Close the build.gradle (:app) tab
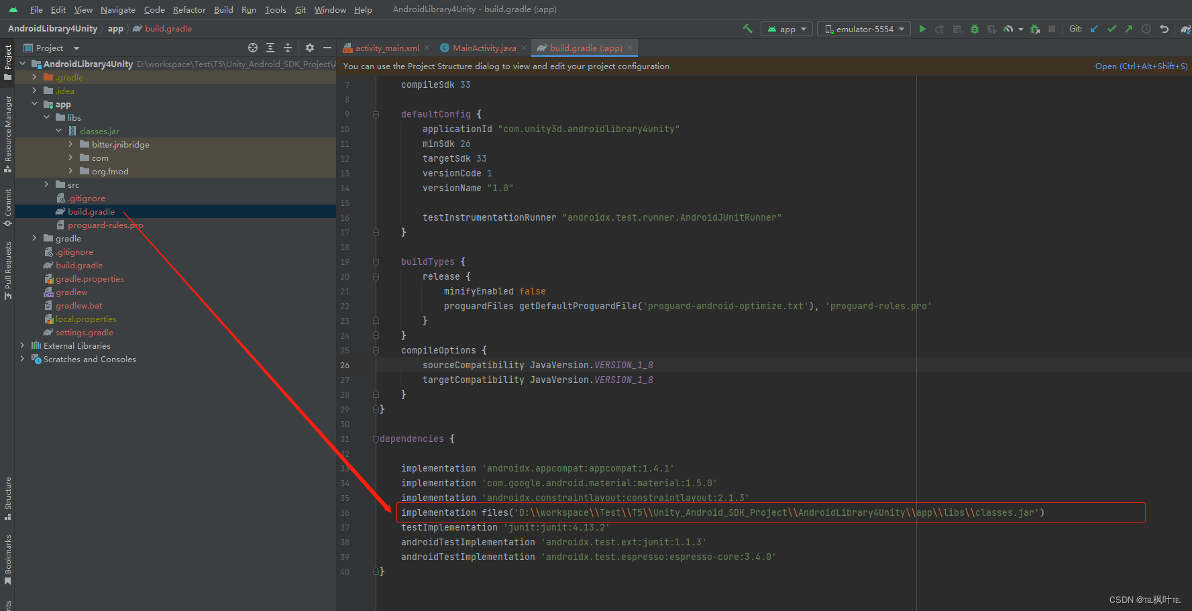The height and width of the screenshot is (611, 1192). tap(630, 48)
